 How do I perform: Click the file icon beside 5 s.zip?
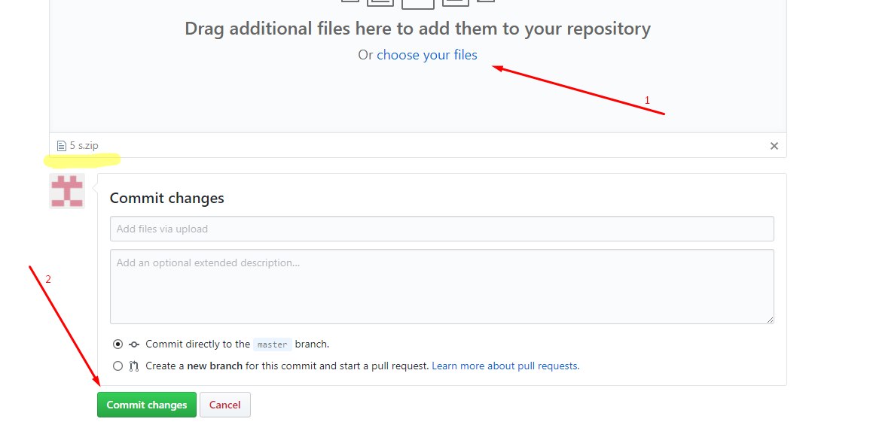(62, 146)
